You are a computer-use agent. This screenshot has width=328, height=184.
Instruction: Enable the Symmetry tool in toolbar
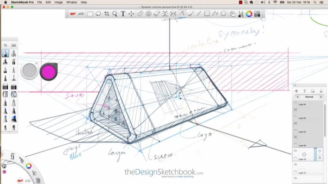[x=173, y=14]
